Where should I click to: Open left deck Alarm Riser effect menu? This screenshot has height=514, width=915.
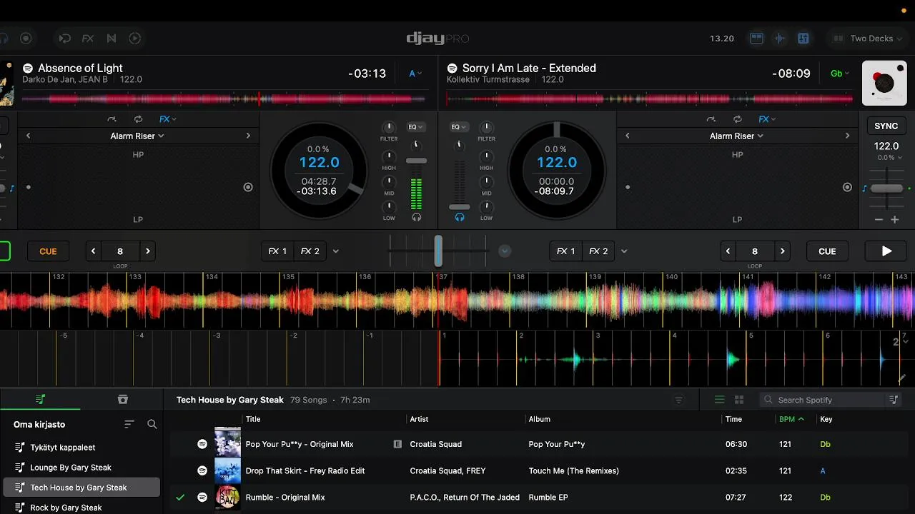(137, 136)
